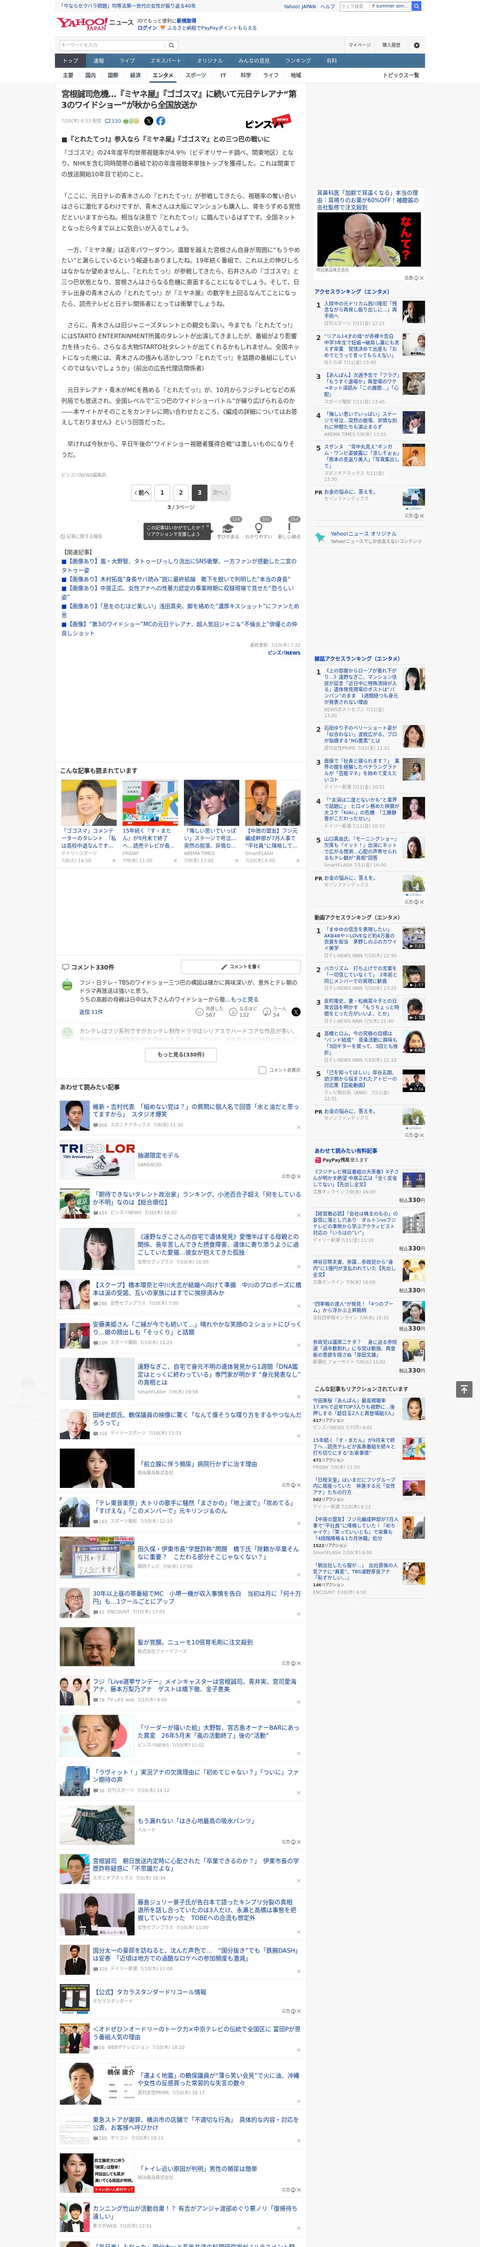Select トップ tab in main navigation

click(x=71, y=61)
